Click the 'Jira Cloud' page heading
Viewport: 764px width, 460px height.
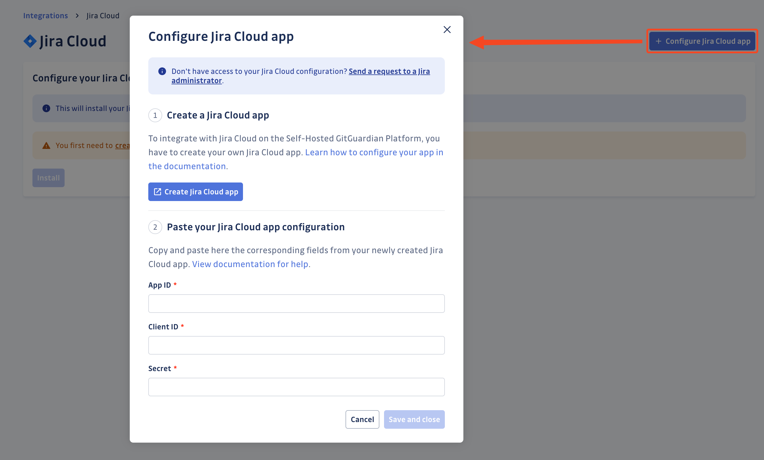(x=73, y=41)
